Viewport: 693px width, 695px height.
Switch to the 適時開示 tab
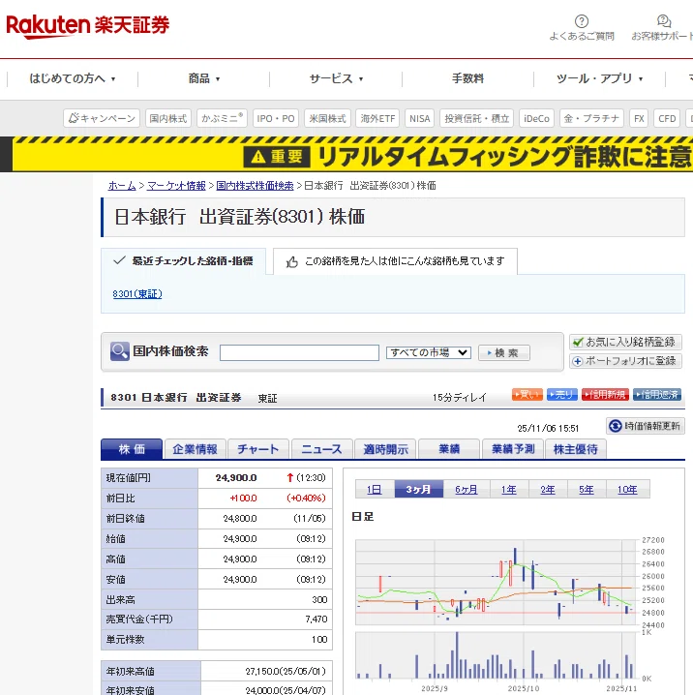(385, 449)
